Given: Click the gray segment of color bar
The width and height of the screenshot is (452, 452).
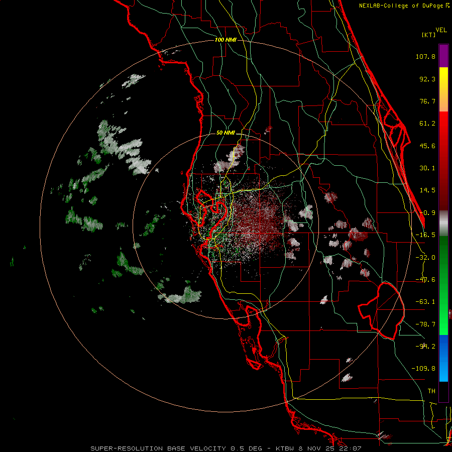Looking at the screenshot, I should pos(443,223).
